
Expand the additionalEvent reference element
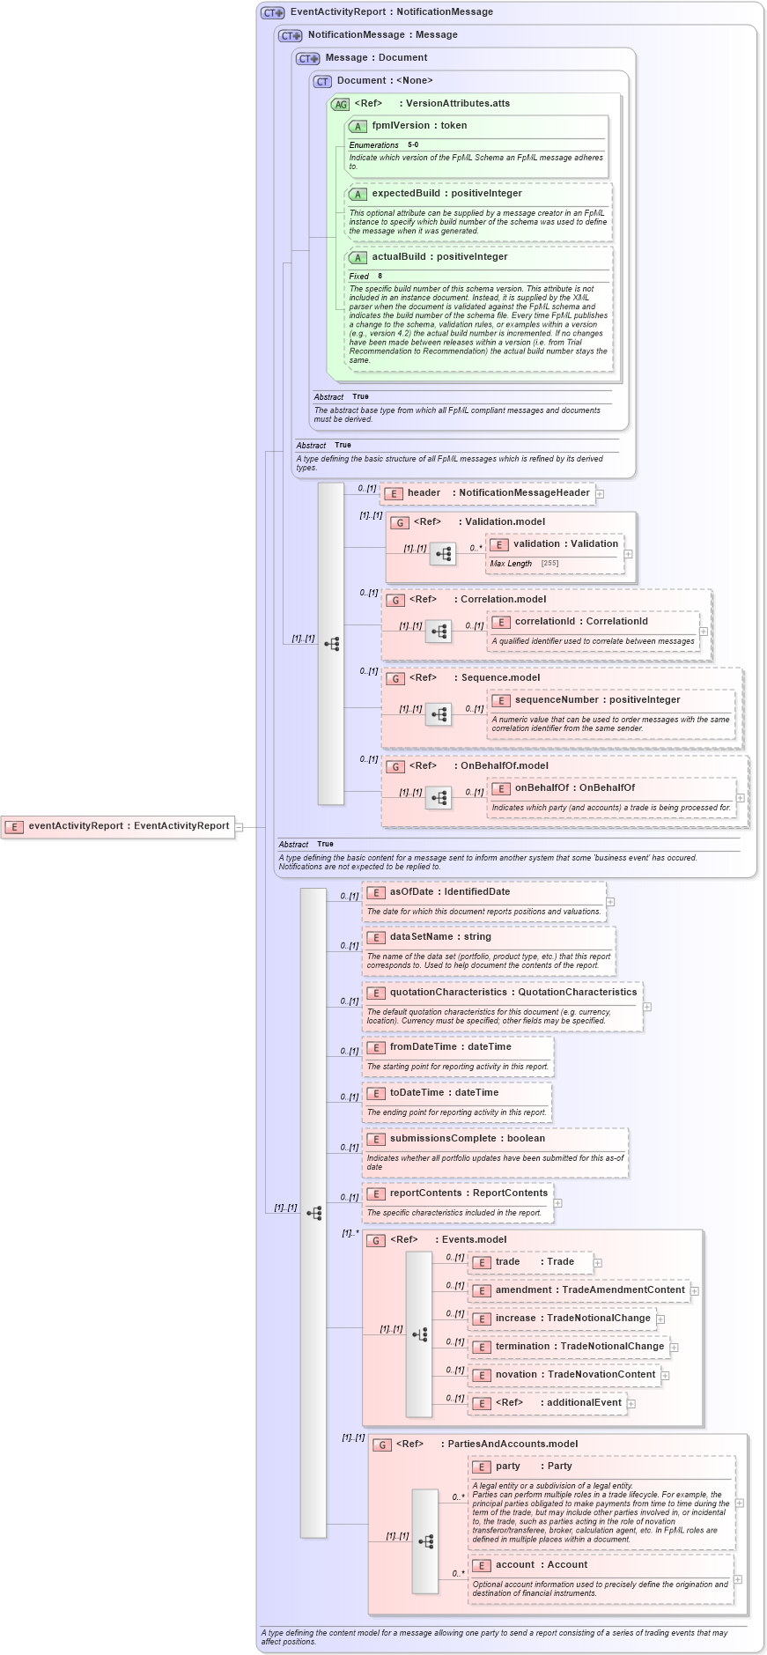[631, 1404]
